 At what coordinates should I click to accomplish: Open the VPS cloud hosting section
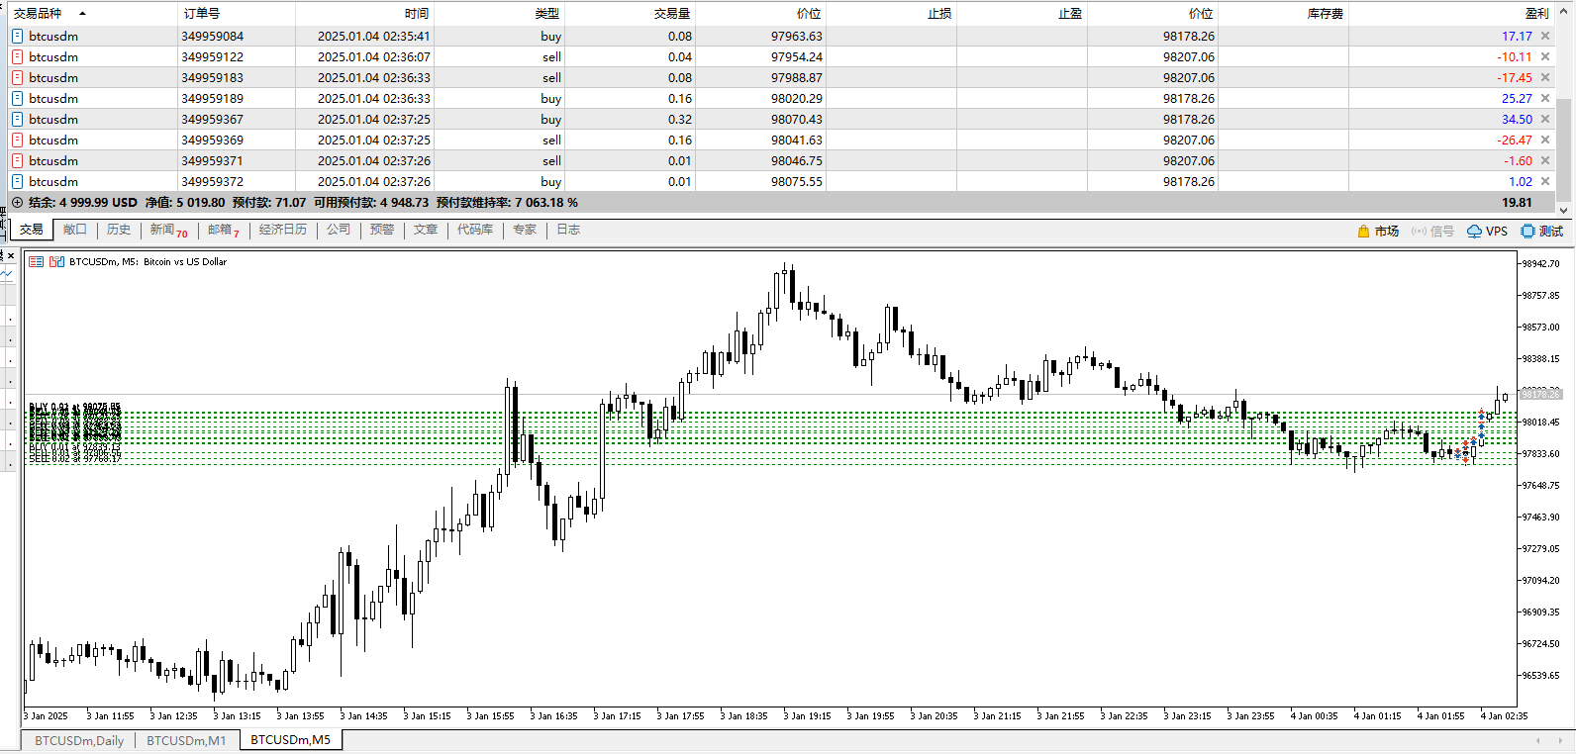pyautogui.click(x=1487, y=231)
